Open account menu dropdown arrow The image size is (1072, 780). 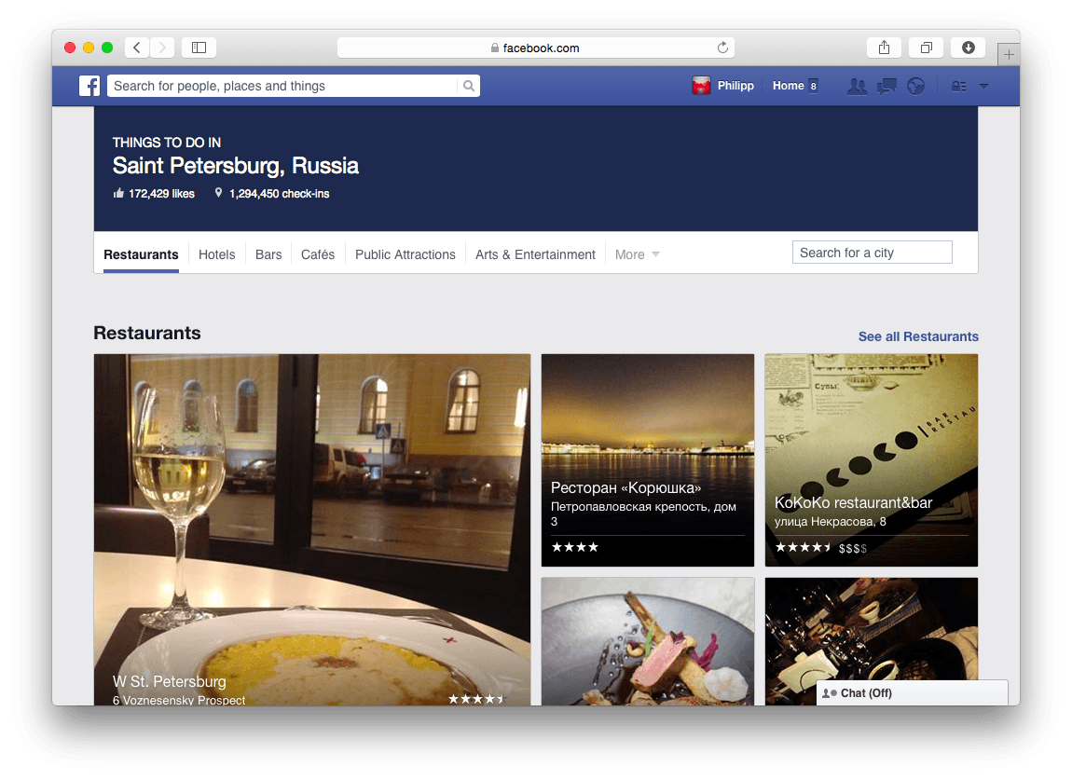coord(983,86)
